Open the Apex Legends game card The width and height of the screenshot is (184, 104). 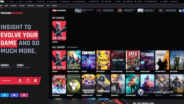pyautogui.click(x=133, y=60)
